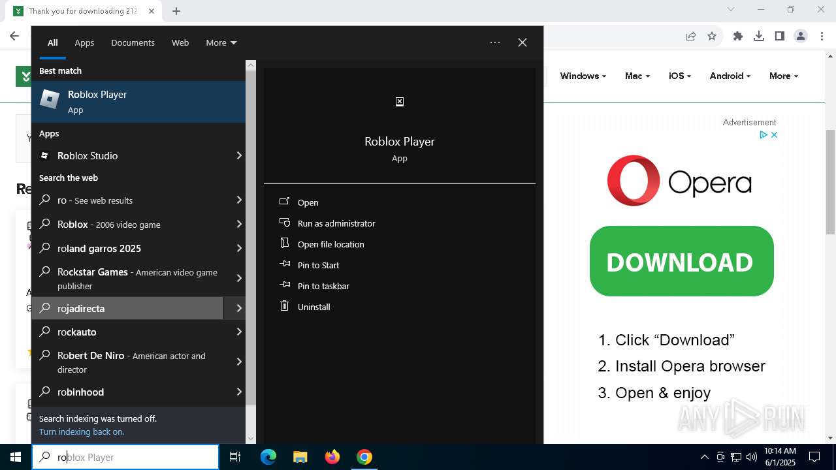Viewport: 836px width, 470px height.
Task: Expand Roblox 2006 video game arrow
Action: (239, 224)
